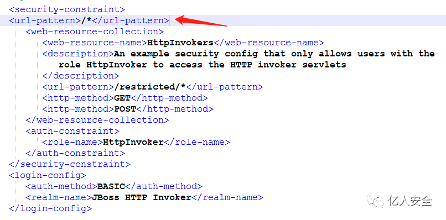This screenshot has height=220, width=446.
Task: Click the highlighted url-pattern /* line
Action: [89, 20]
